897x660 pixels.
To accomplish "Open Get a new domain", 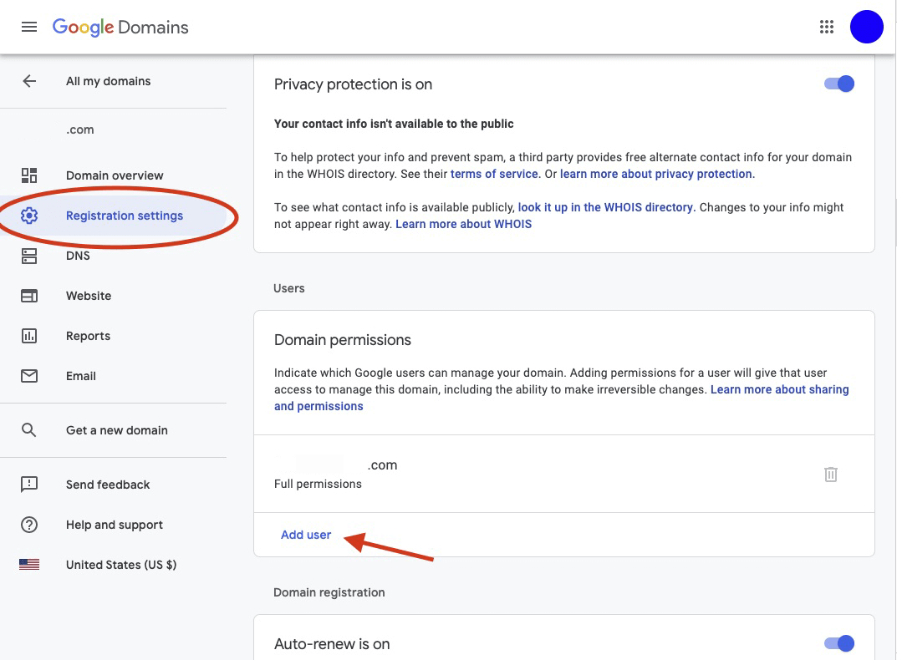I will tap(116, 430).
